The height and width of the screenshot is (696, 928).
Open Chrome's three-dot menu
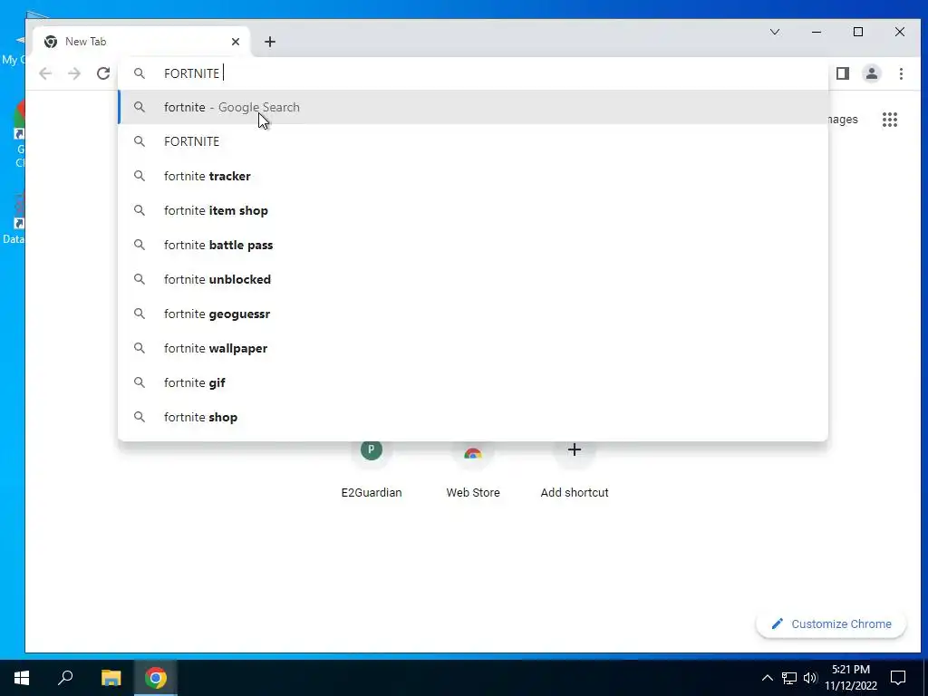click(x=901, y=73)
